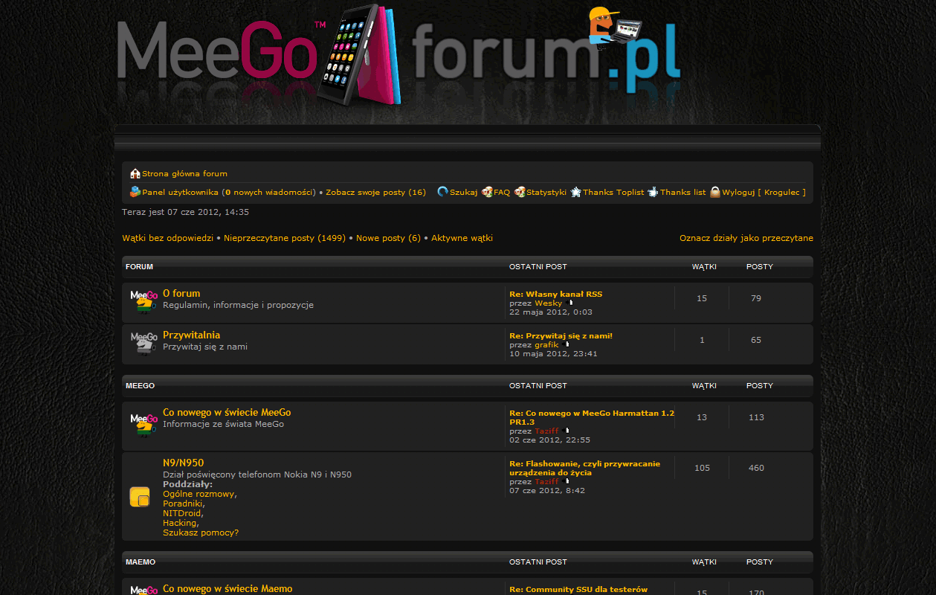This screenshot has height=595, width=936.
Task: Open the N9/N950 section
Action: pyautogui.click(x=183, y=463)
